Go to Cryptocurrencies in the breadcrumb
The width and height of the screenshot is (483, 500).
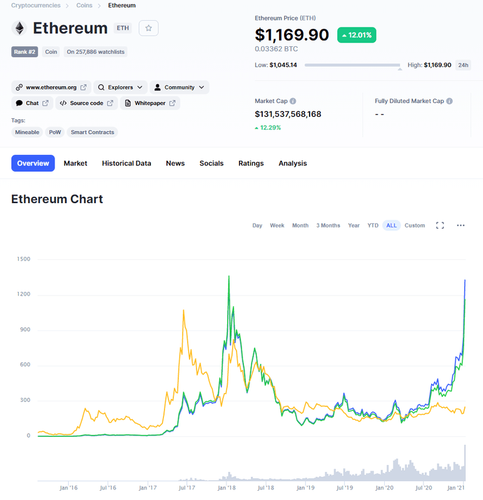(x=36, y=6)
